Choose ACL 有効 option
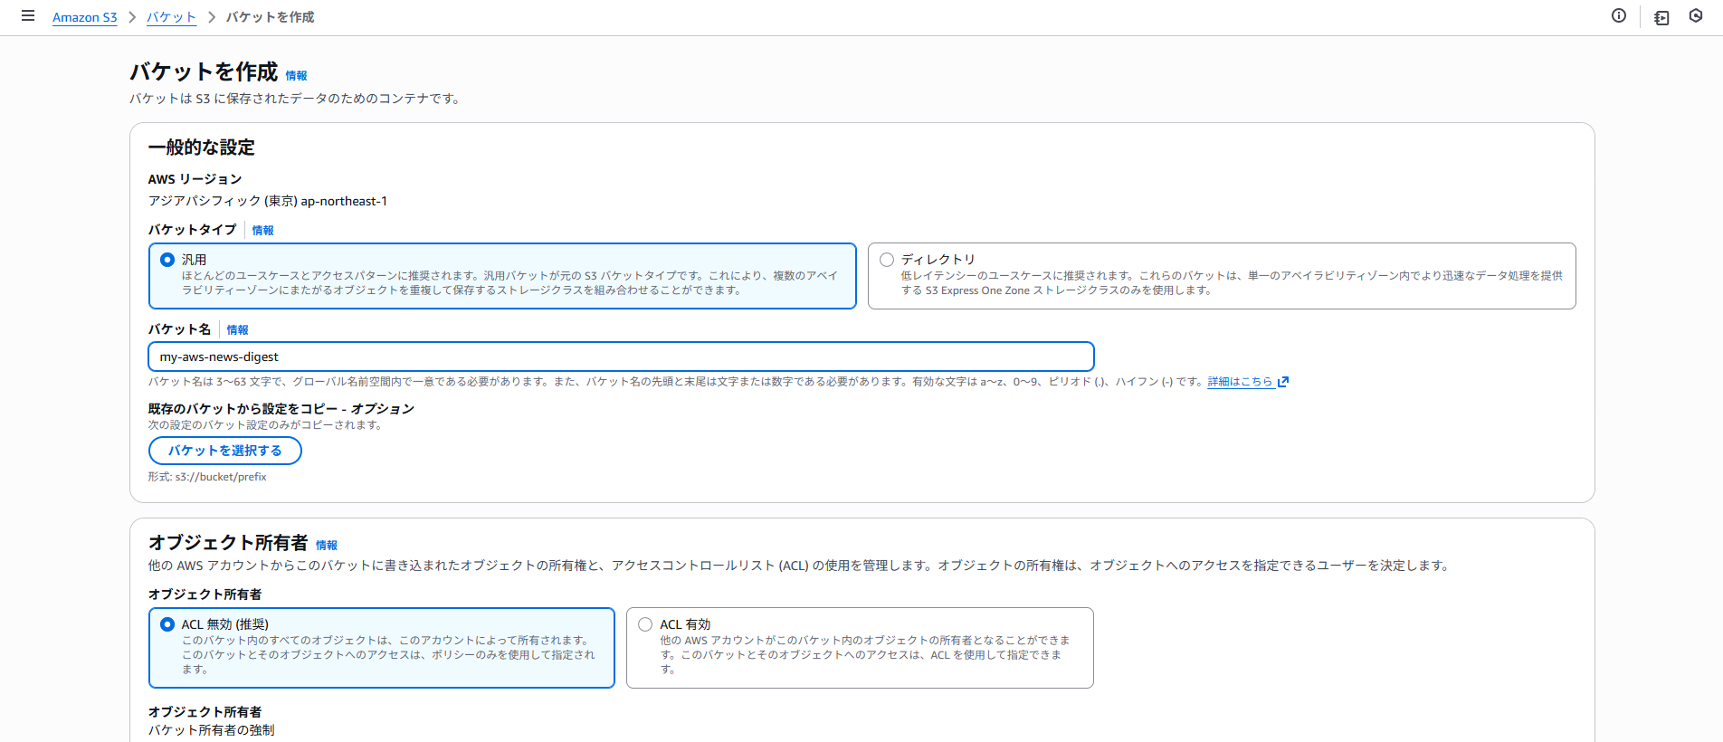 point(645,624)
